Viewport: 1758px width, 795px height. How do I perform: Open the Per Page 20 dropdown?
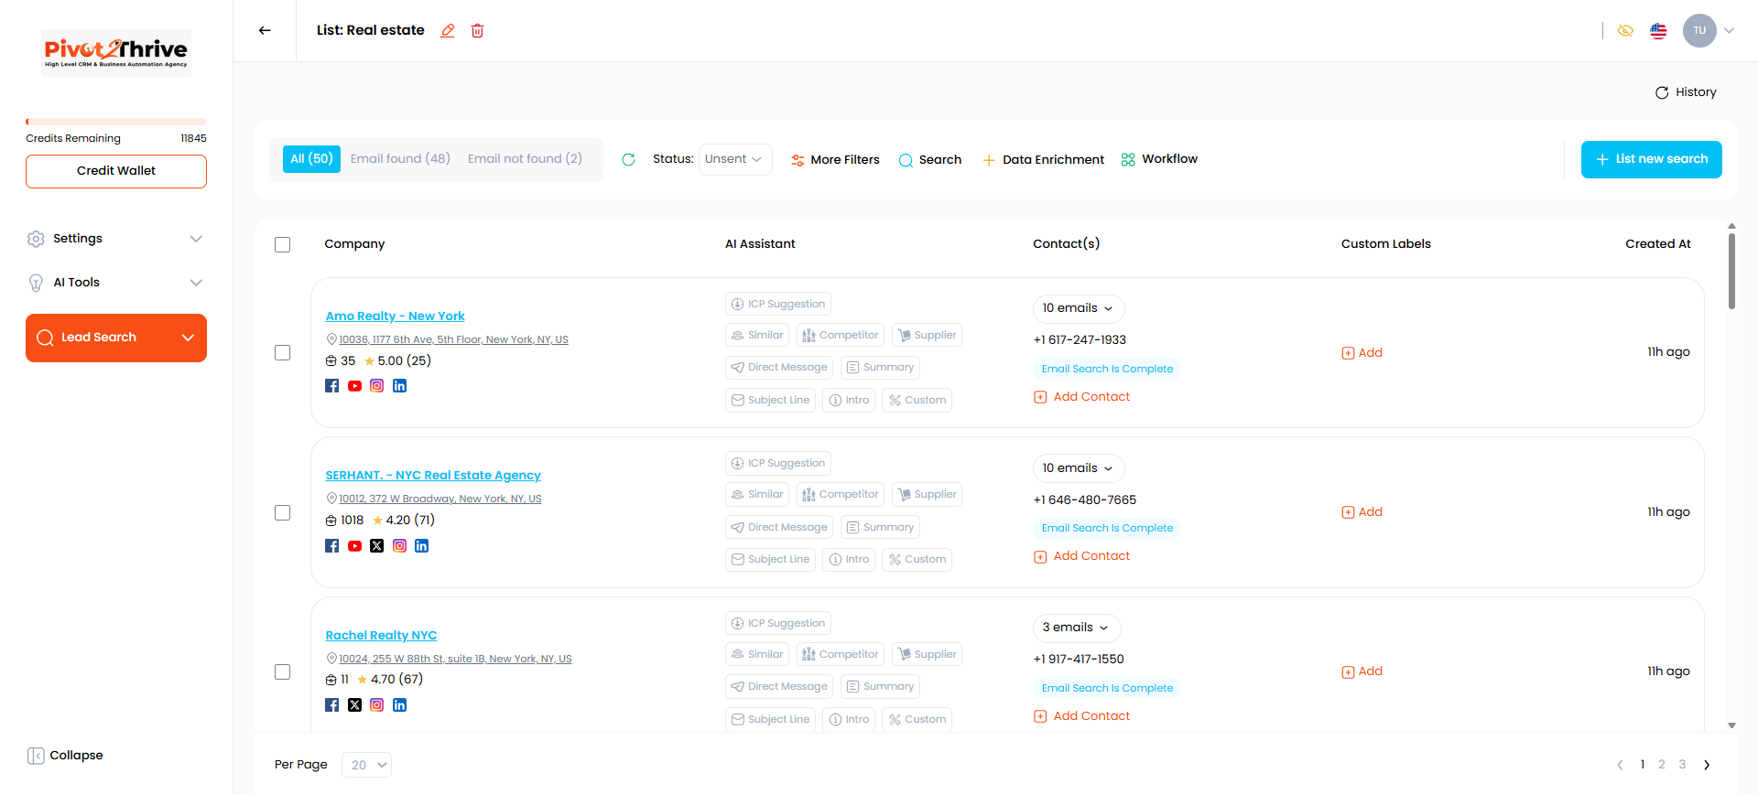tap(366, 765)
